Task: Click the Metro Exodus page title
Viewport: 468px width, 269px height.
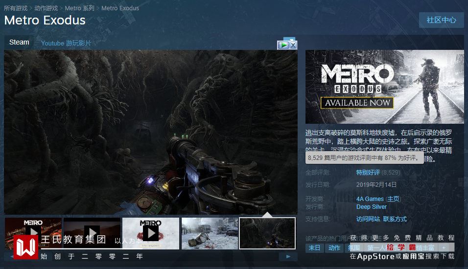Action: [45, 20]
